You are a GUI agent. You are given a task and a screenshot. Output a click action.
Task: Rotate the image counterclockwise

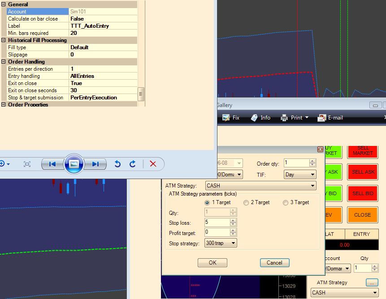tap(117, 164)
